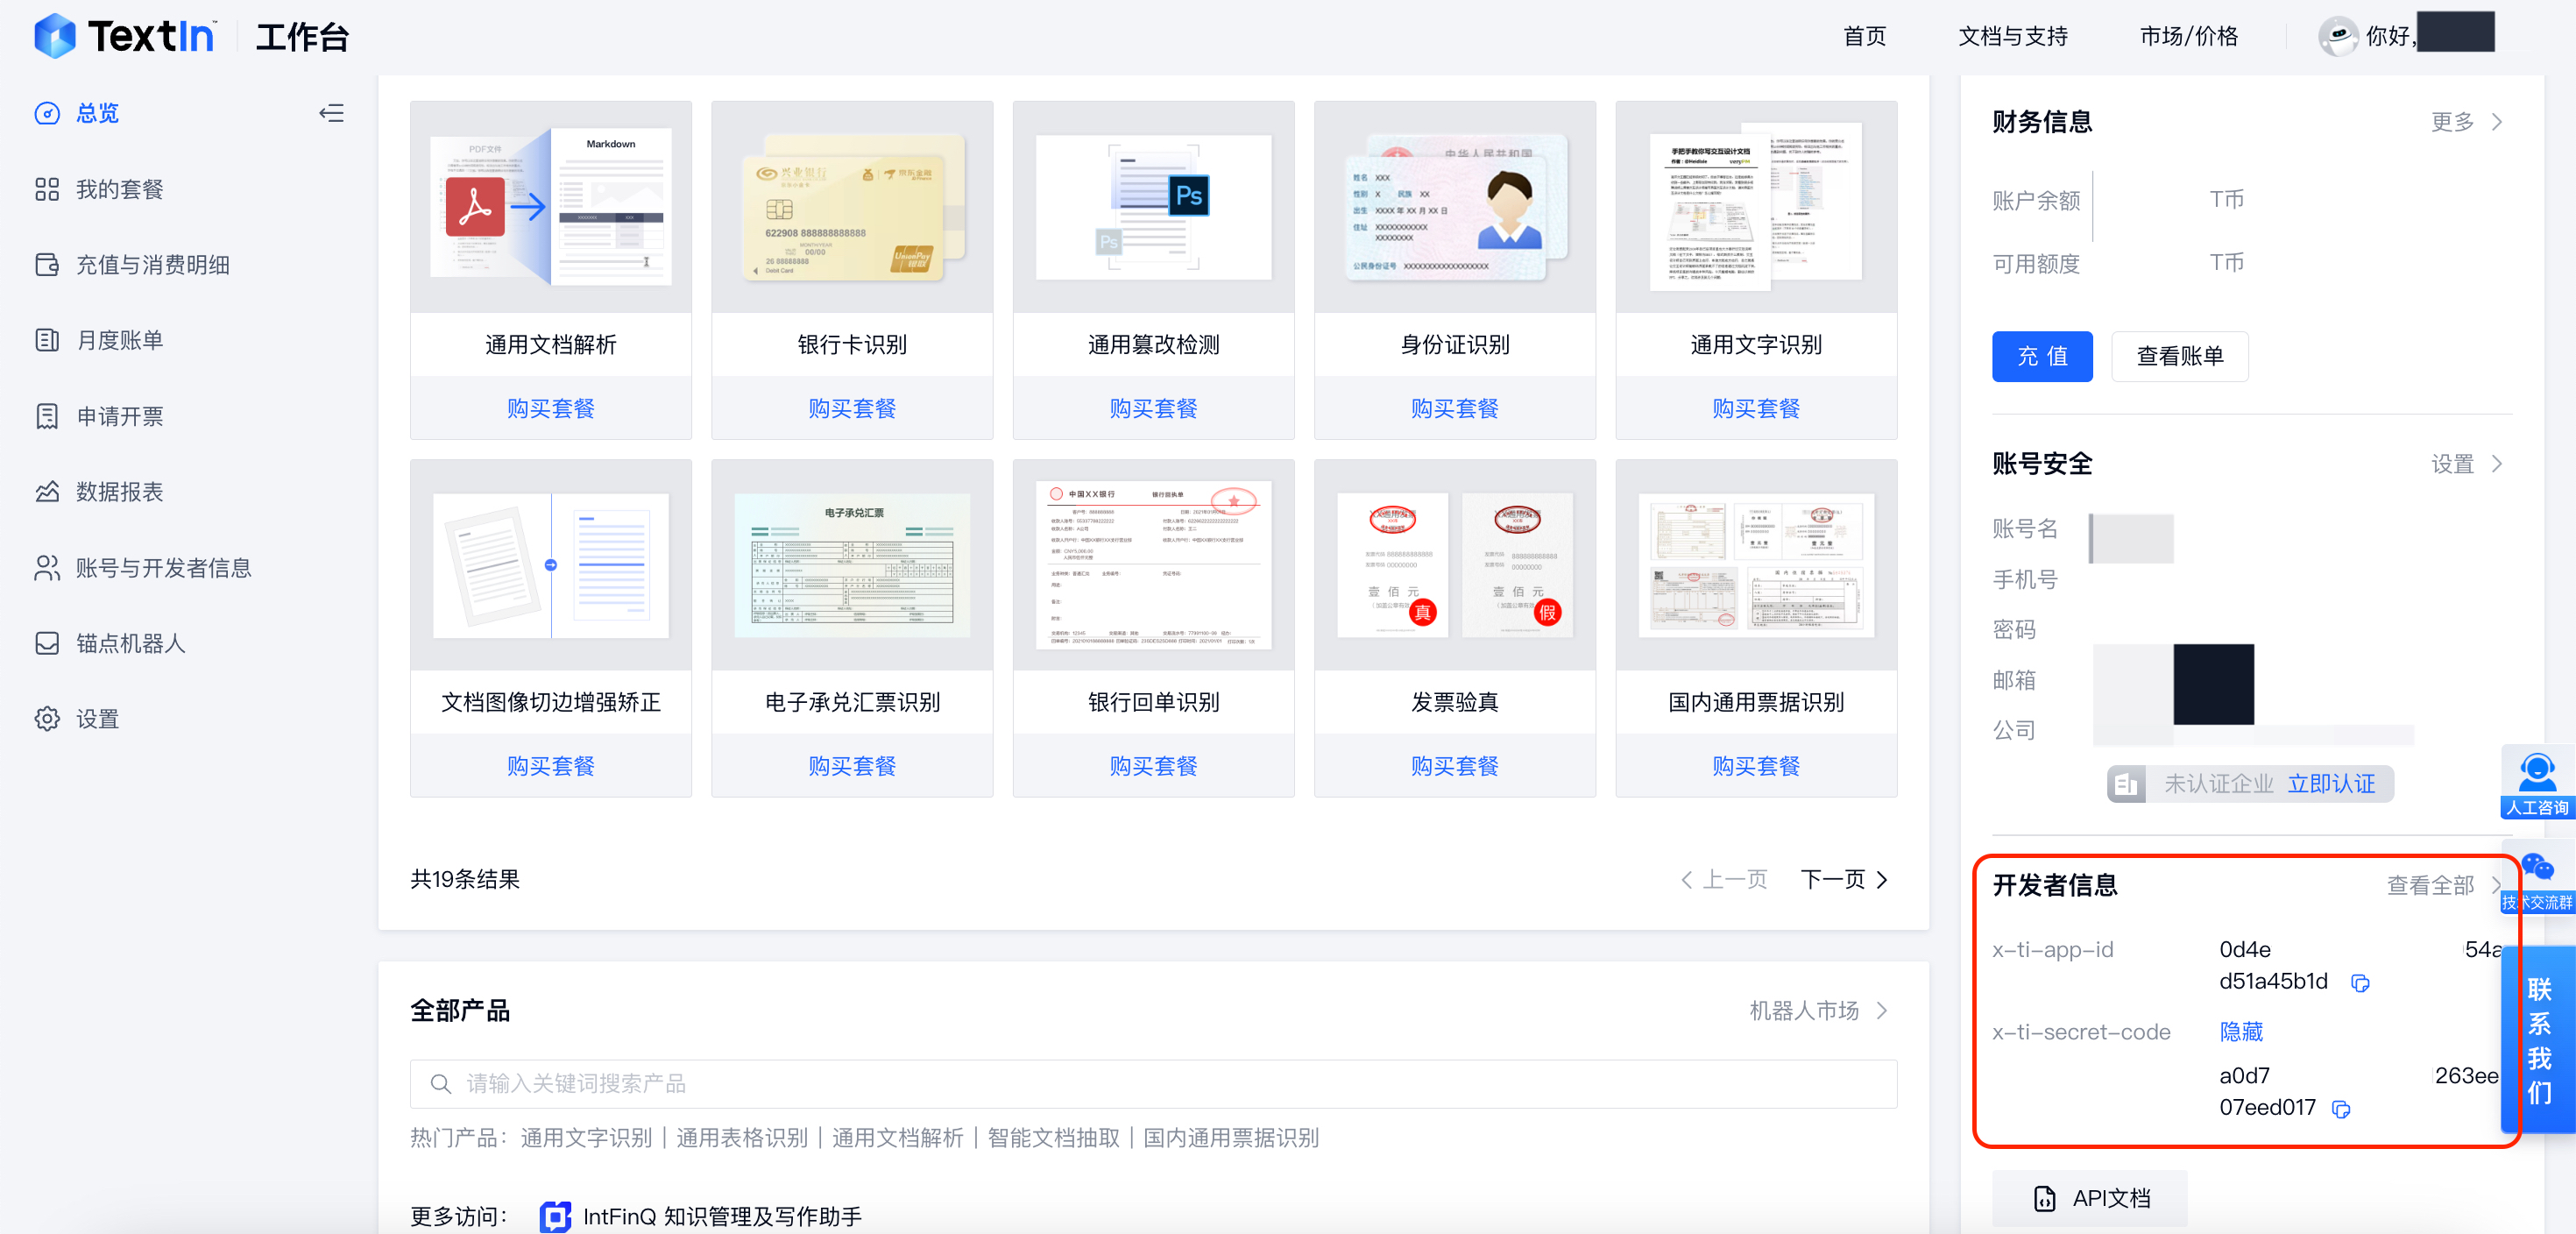Open 文档与支持 in the top navigation
2576x1234 pixels.
[x=2012, y=36]
